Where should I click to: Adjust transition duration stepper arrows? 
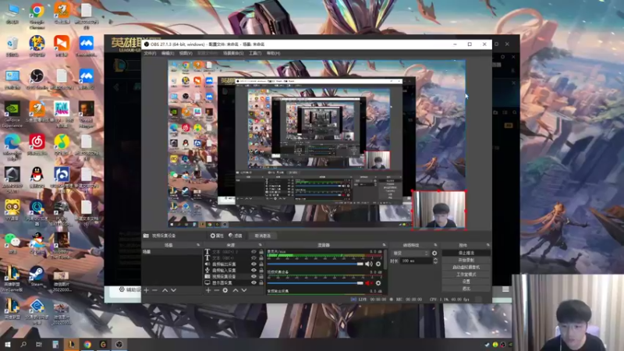pyautogui.click(x=435, y=261)
